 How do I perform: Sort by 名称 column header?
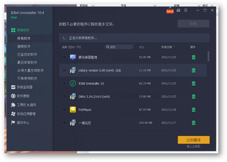point(71,47)
